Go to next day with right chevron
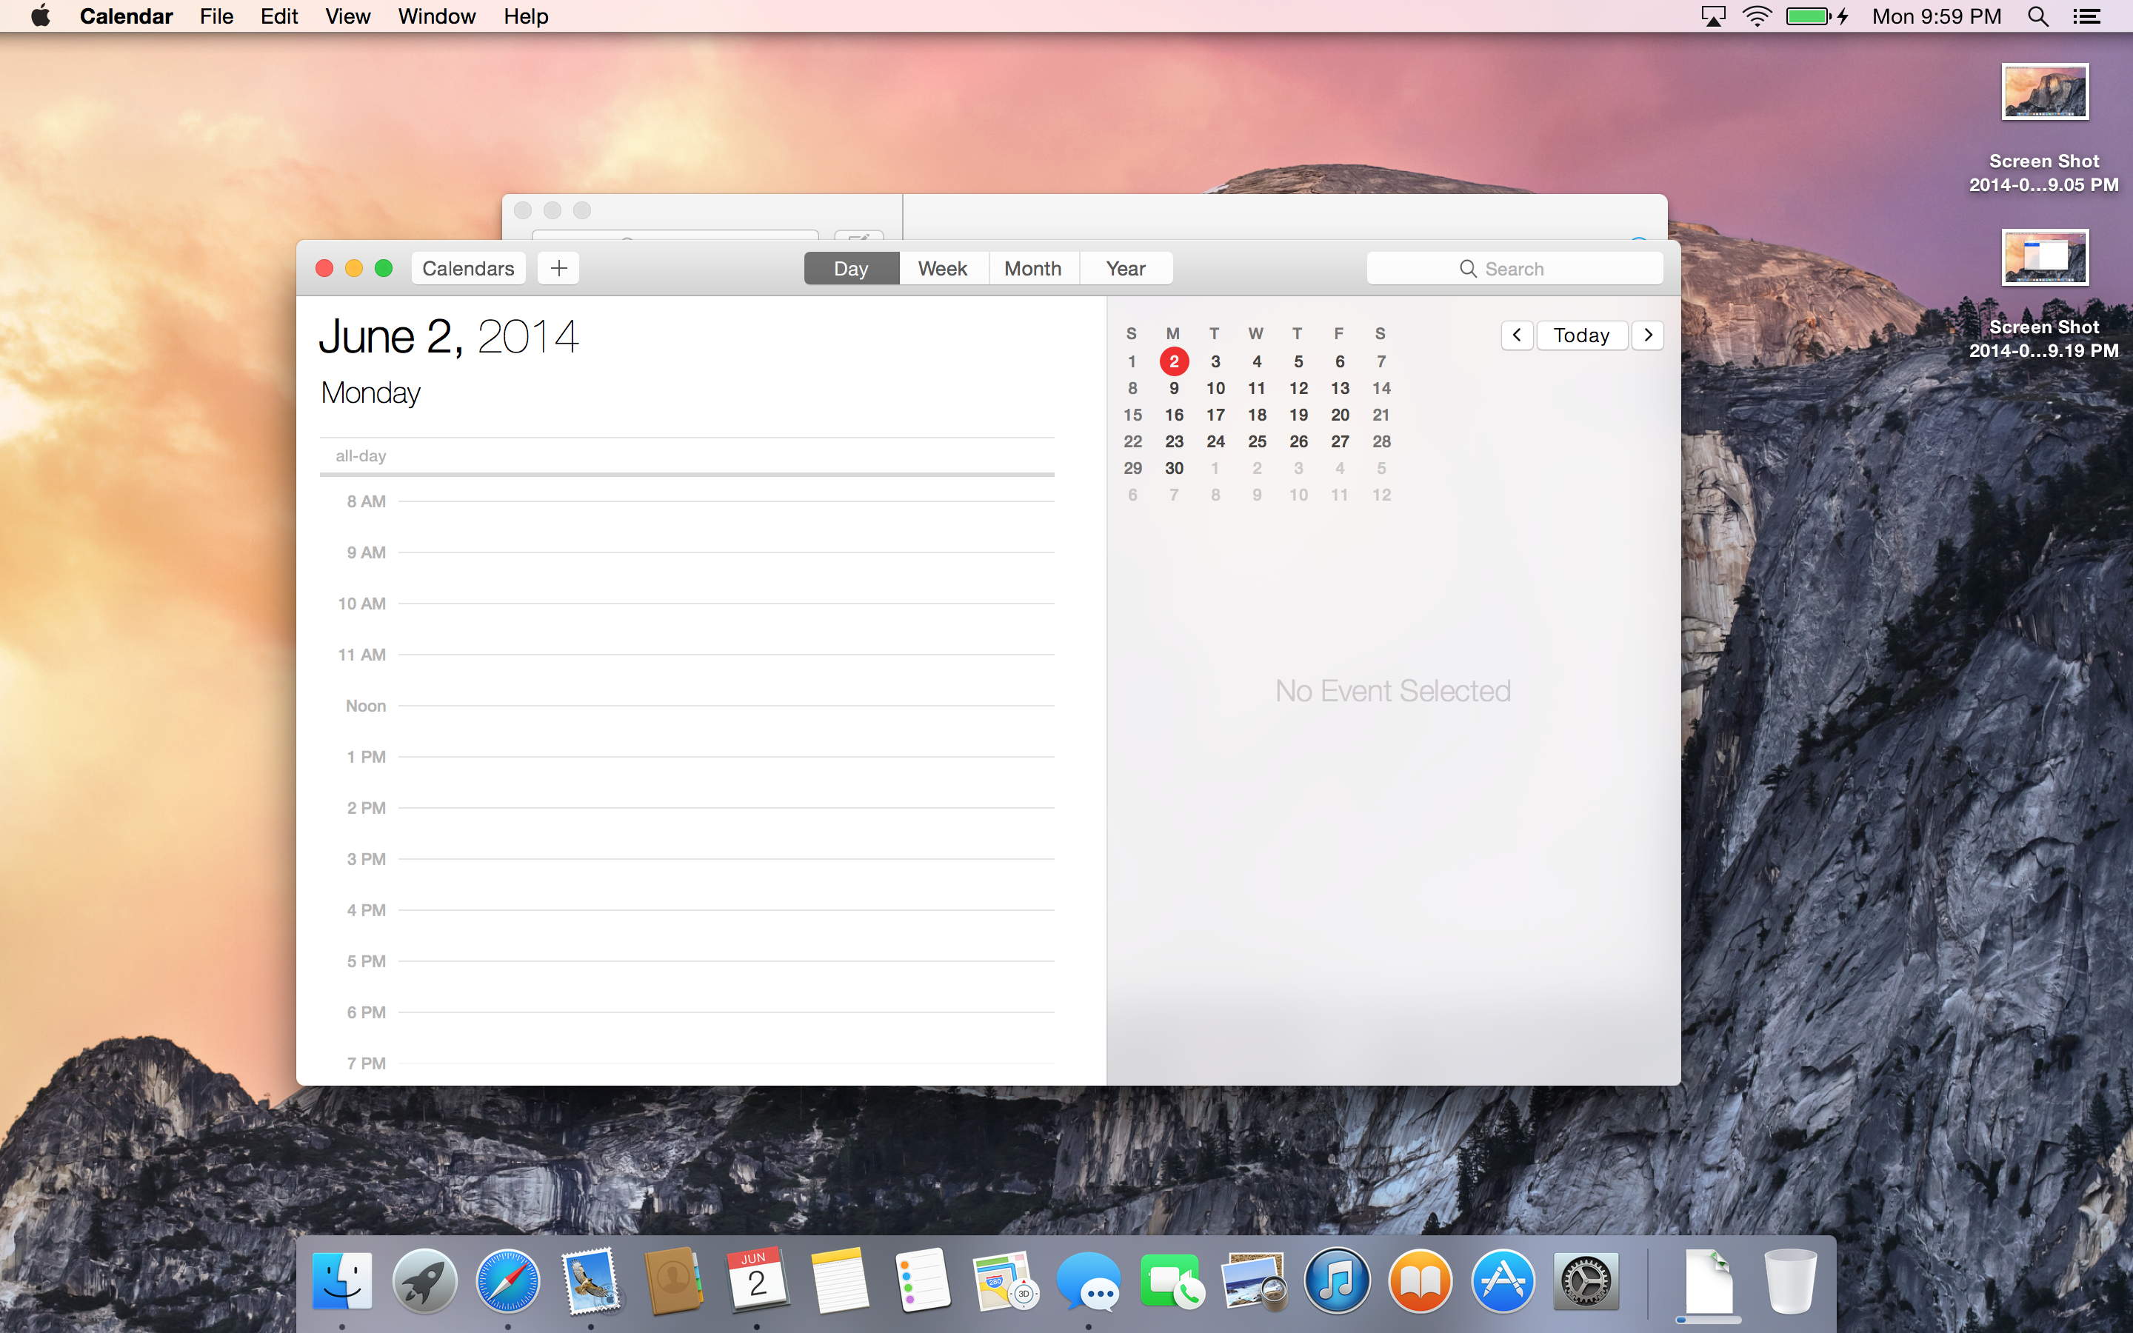The height and width of the screenshot is (1333, 2133). 1647,335
